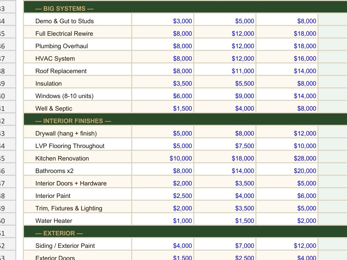The image size is (347, 260).
Task: Select the Bathrooms x2 label cell
Action: (78, 170)
